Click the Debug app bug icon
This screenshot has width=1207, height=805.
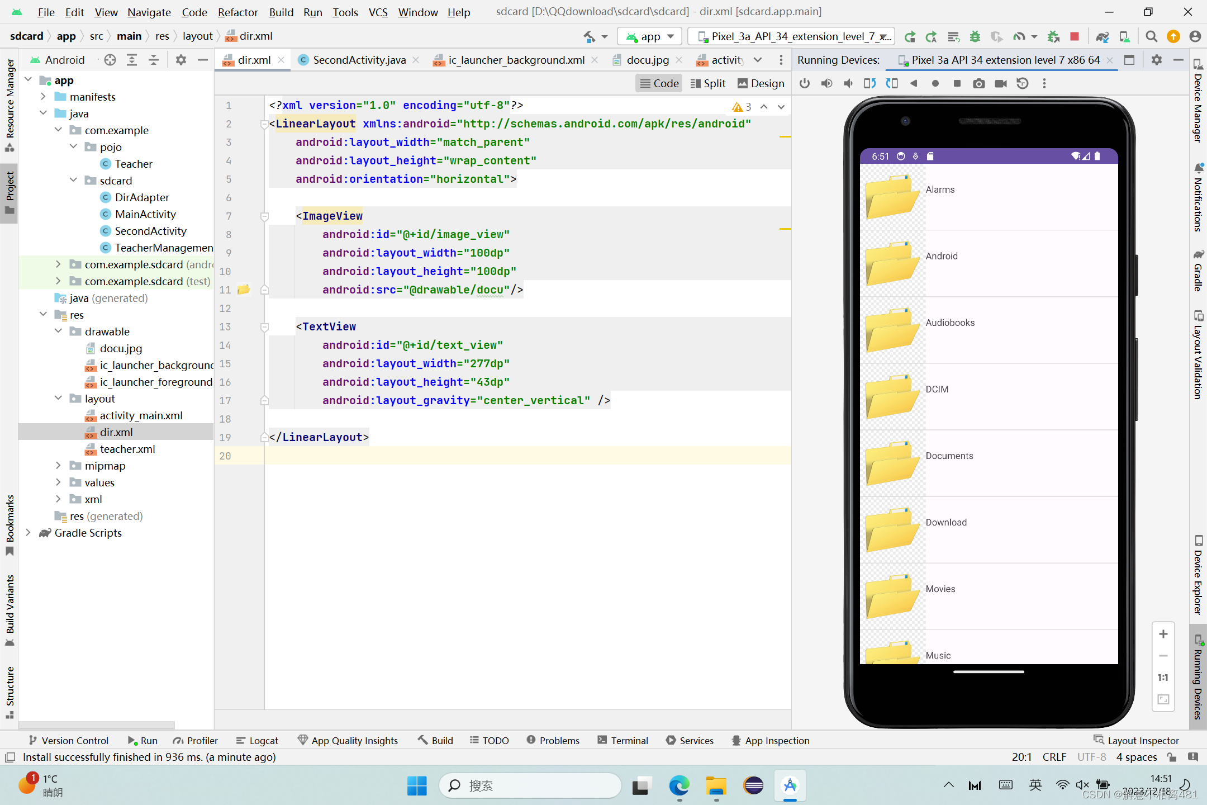(x=975, y=36)
